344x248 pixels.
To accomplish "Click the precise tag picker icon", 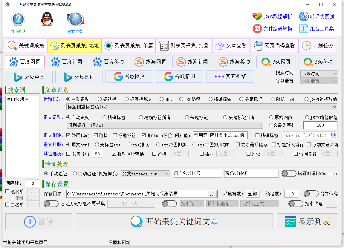I will 334,135.
